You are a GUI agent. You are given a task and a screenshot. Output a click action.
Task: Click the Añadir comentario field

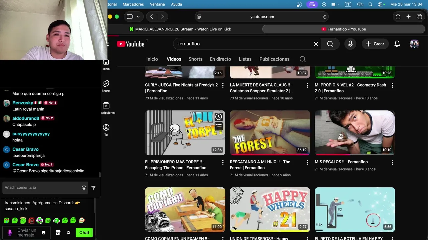pyautogui.click(x=45, y=188)
